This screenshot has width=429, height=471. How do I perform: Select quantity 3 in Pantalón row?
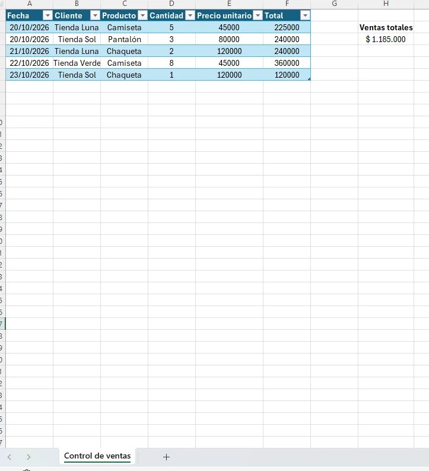click(172, 39)
